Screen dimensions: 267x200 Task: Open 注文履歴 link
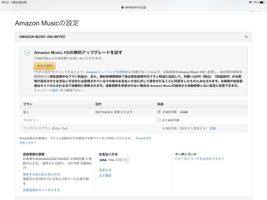[x=105, y=176]
